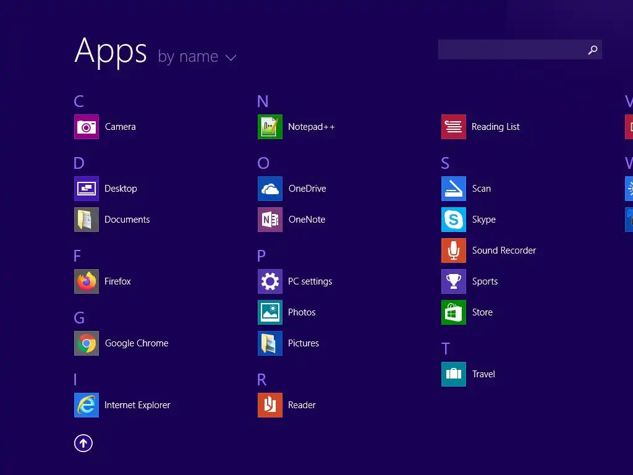Open the Store shopping bag icon

(454, 312)
